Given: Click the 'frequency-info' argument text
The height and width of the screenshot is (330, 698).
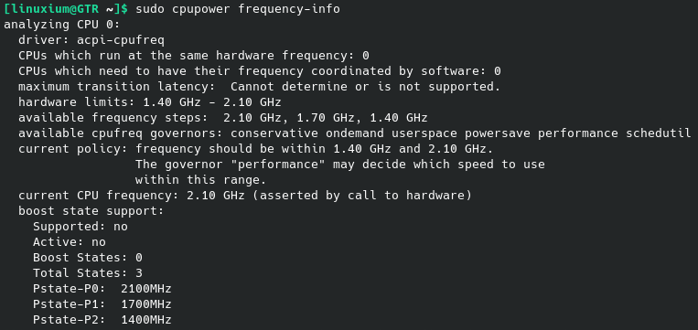Looking at the screenshot, I should (289, 9).
